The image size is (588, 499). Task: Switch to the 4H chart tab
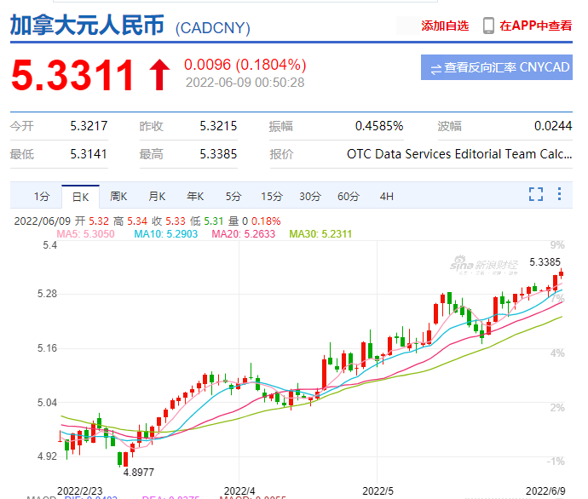pyautogui.click(x=387, y=197)
